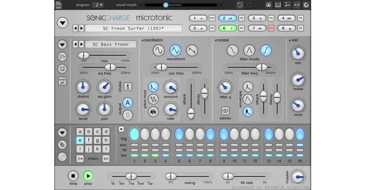The height and width of the screenshot is (190, 365).
Task: Open the drum patch menu arrow
Action: 62,44
